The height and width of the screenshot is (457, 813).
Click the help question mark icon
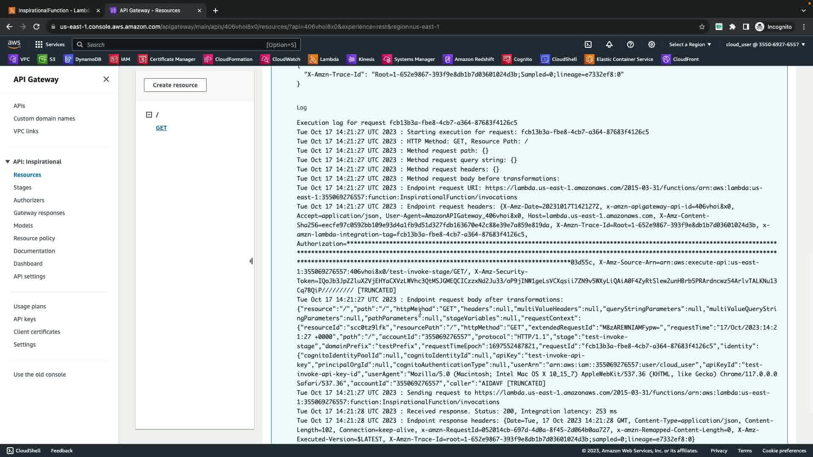(x=630, y=44)
